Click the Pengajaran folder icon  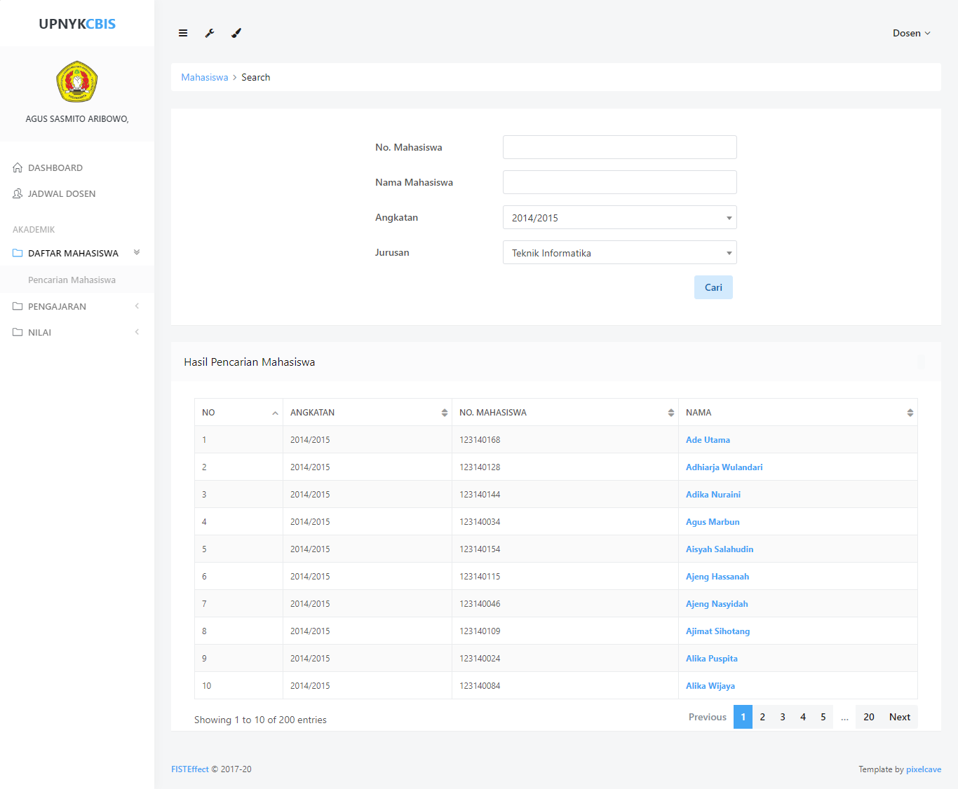(x=18, y=306)
